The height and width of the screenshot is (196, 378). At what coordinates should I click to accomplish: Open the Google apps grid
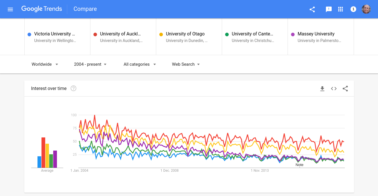pyautogui.click(x=341, y=9)
